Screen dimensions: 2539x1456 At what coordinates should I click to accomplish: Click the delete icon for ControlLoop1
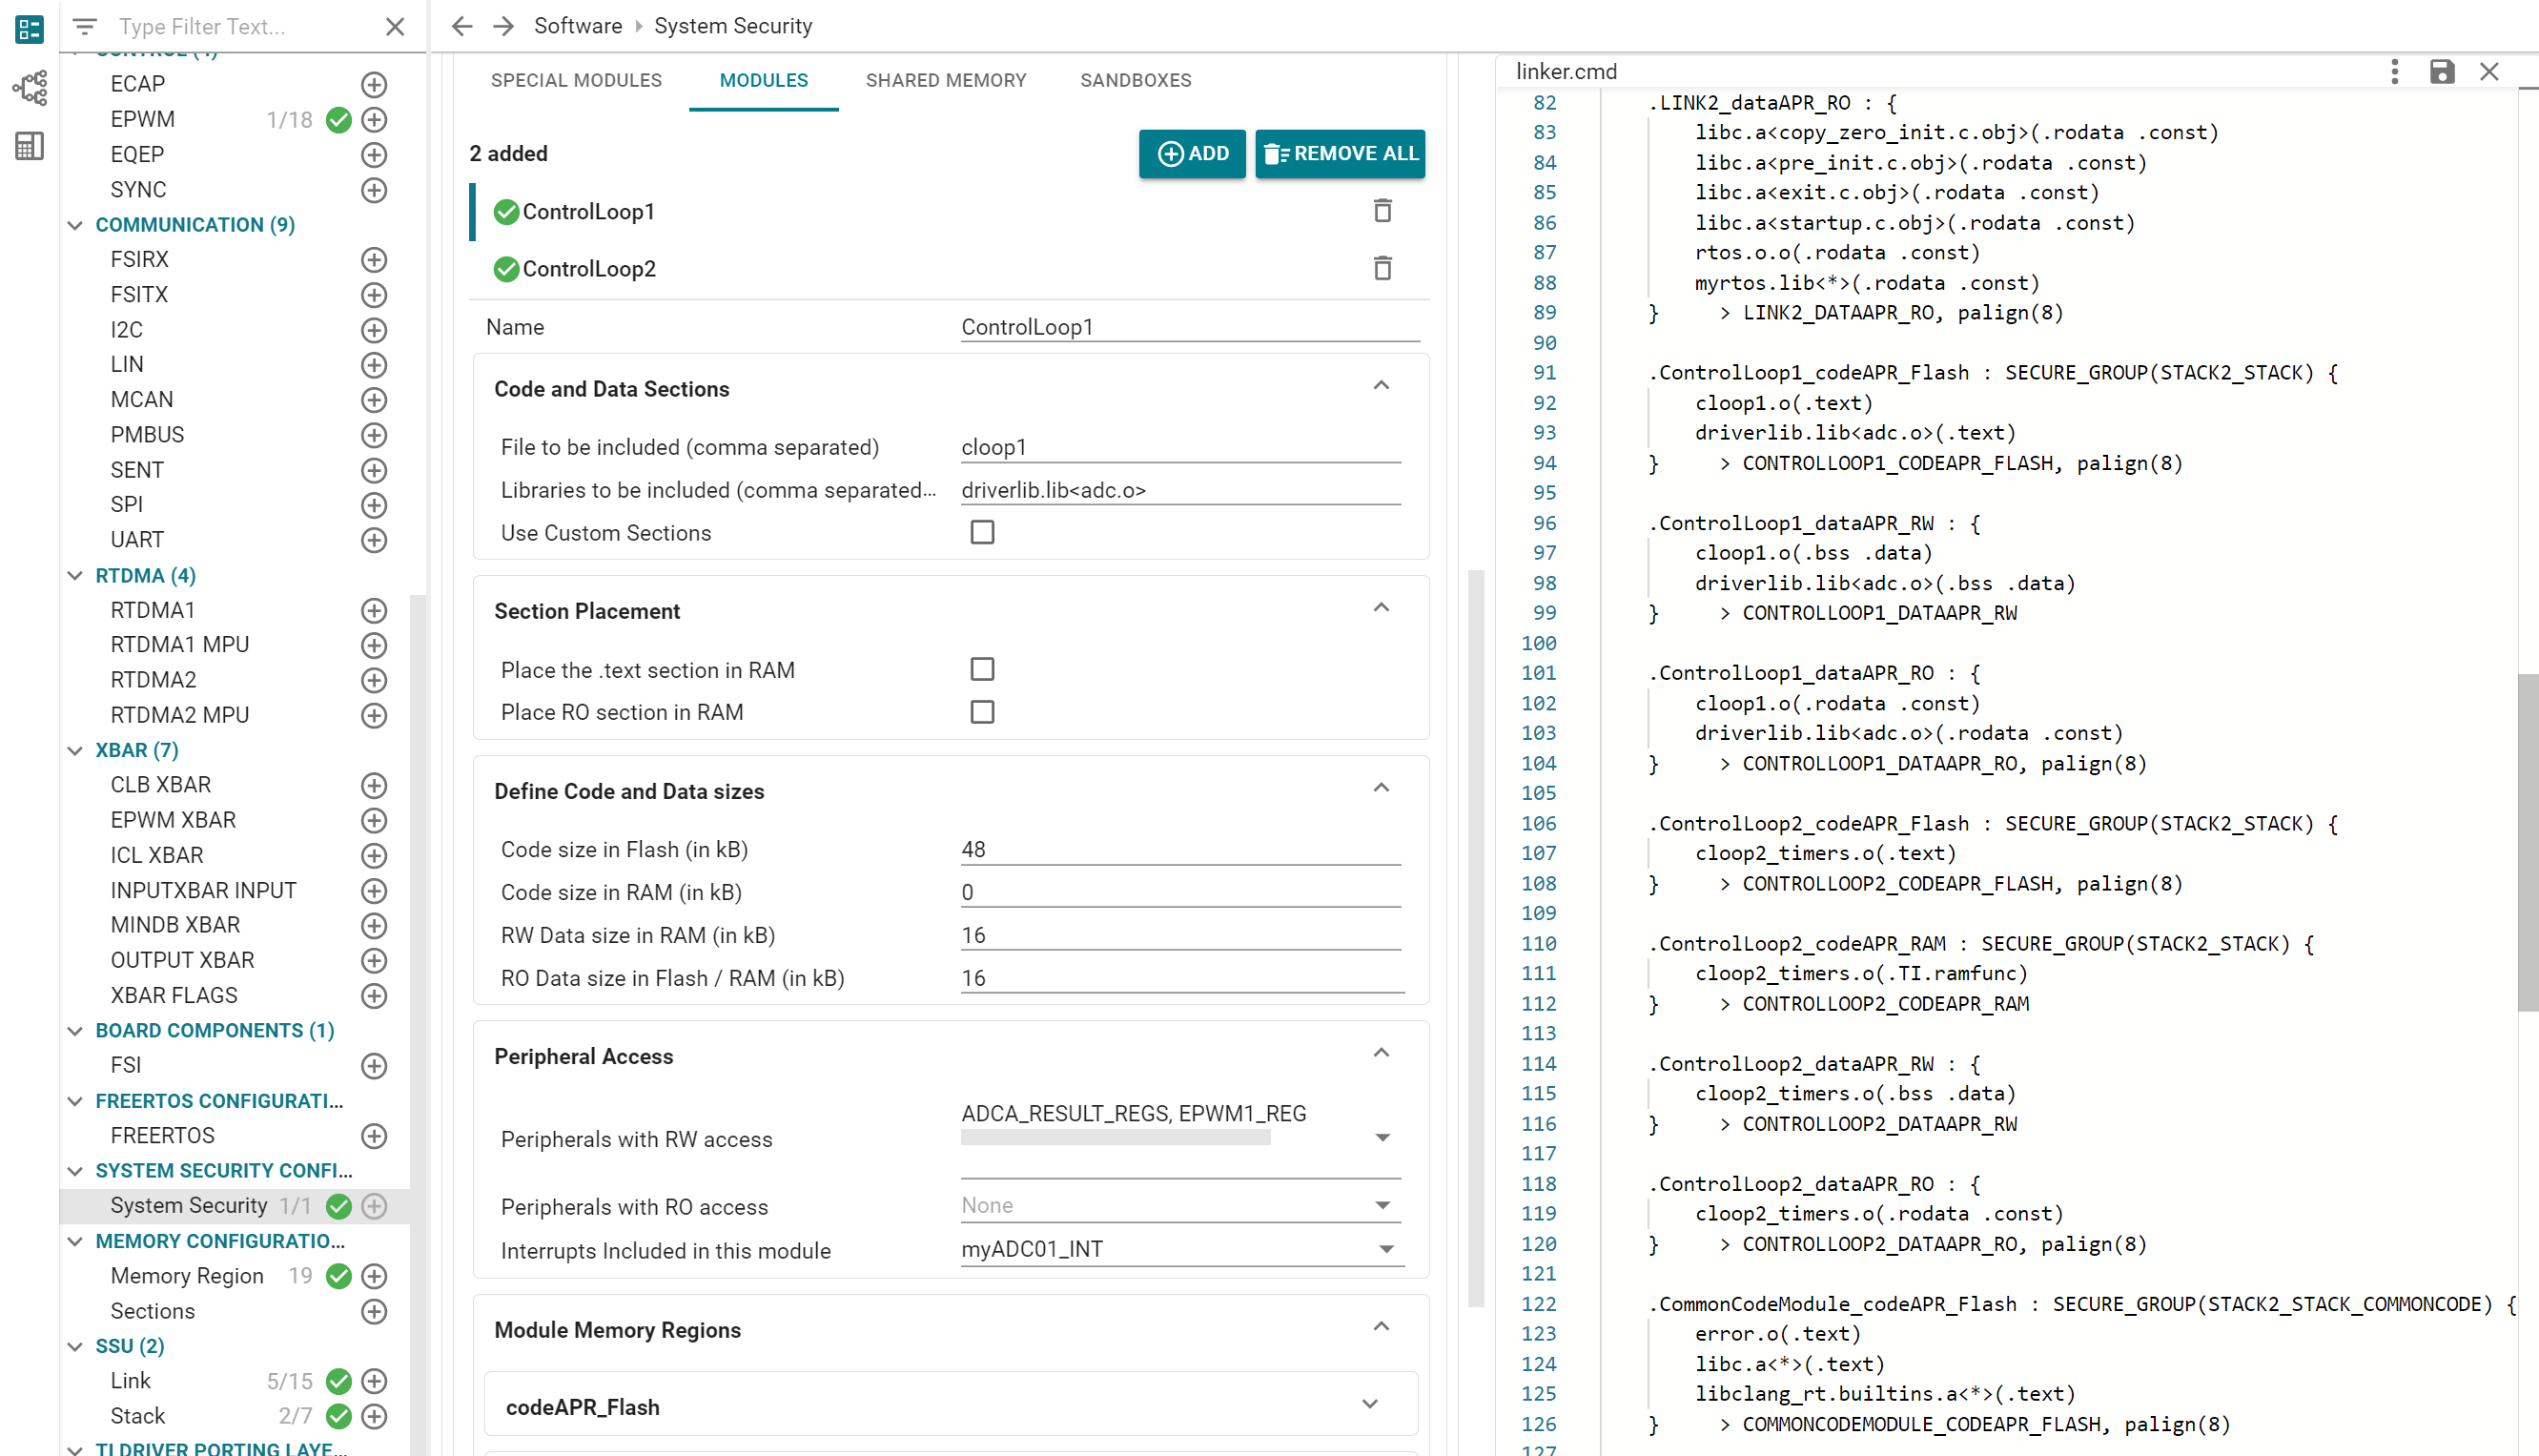[1382, 211]
